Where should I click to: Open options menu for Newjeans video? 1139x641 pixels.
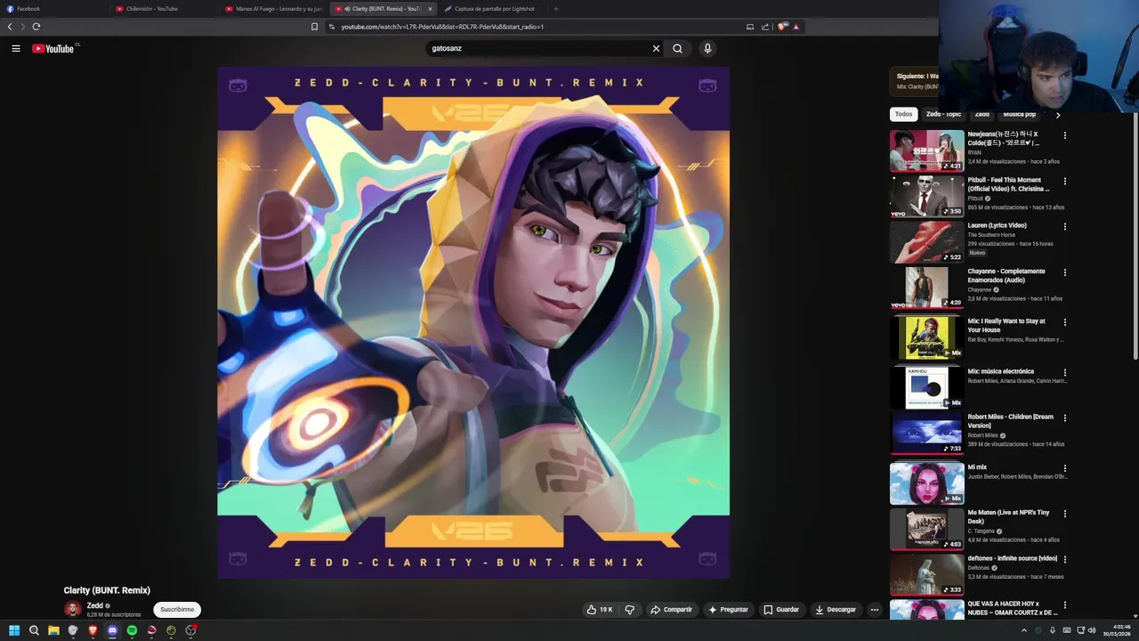1065,136
